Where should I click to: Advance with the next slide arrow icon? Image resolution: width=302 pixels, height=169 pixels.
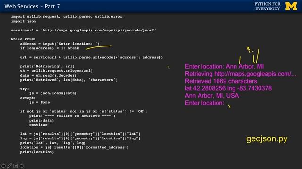point(22,166)
